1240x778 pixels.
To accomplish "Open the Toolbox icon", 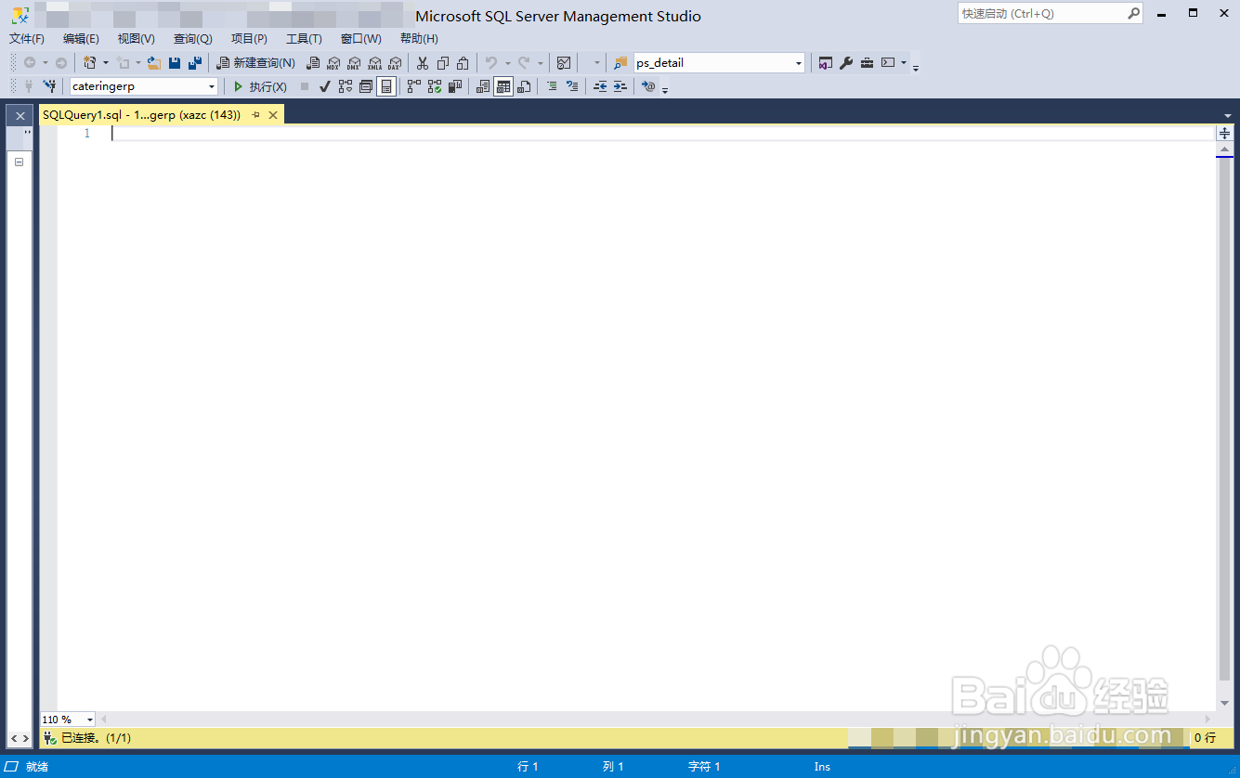I will click(x=867, y=63).
